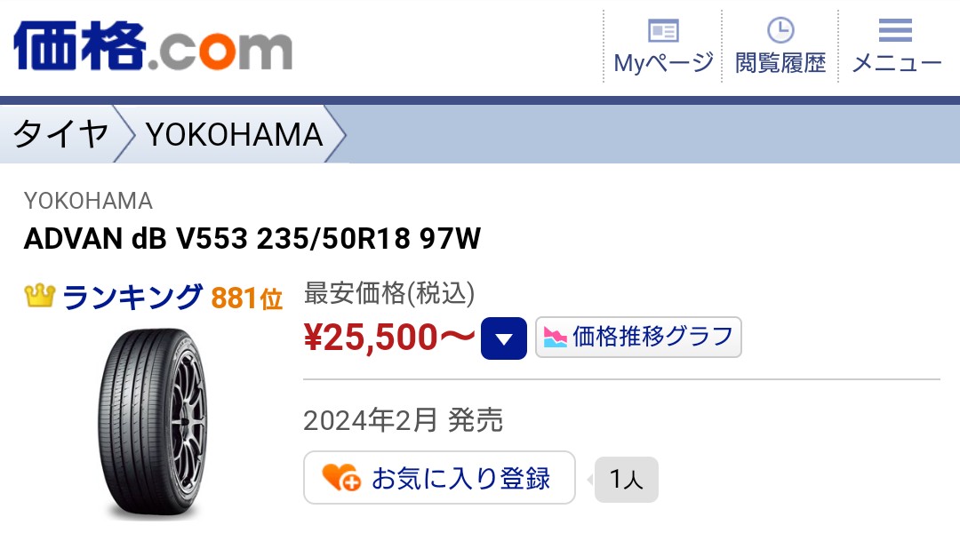Open the ランキング link

pyautogui.click(x=132, y=298)
